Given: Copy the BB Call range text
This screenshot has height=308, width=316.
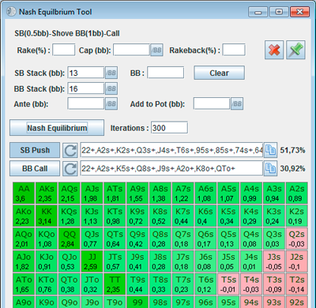Looking at the screenshot, I should 270,168.
